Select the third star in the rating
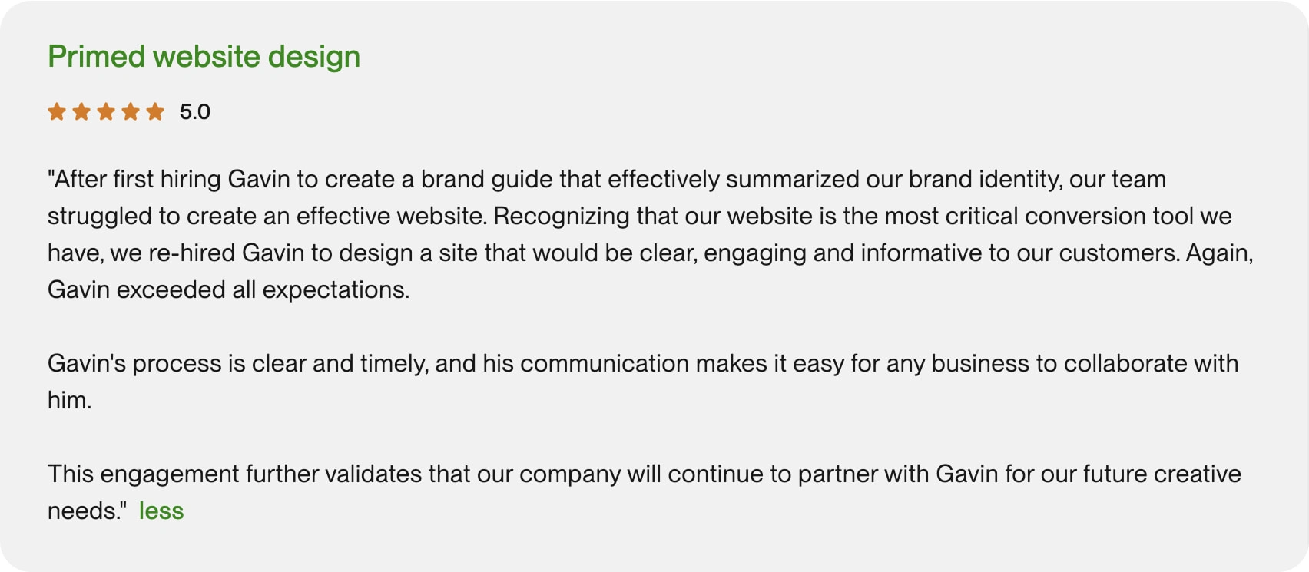Image resolution: width=1309 pixels, height=572 pixels. tap(106, 112)
